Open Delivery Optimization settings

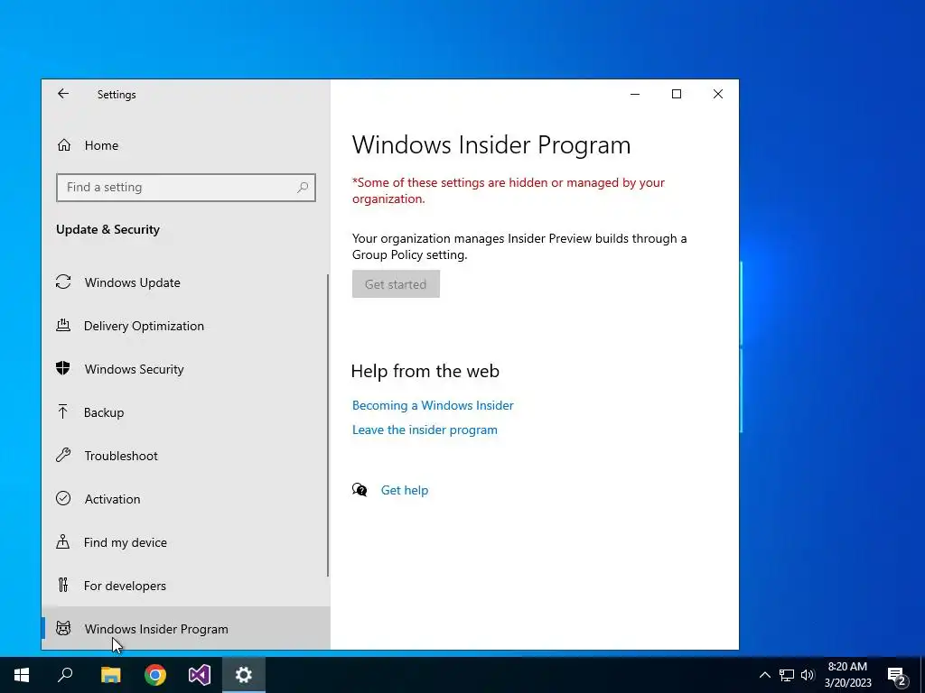click(186, 326)
